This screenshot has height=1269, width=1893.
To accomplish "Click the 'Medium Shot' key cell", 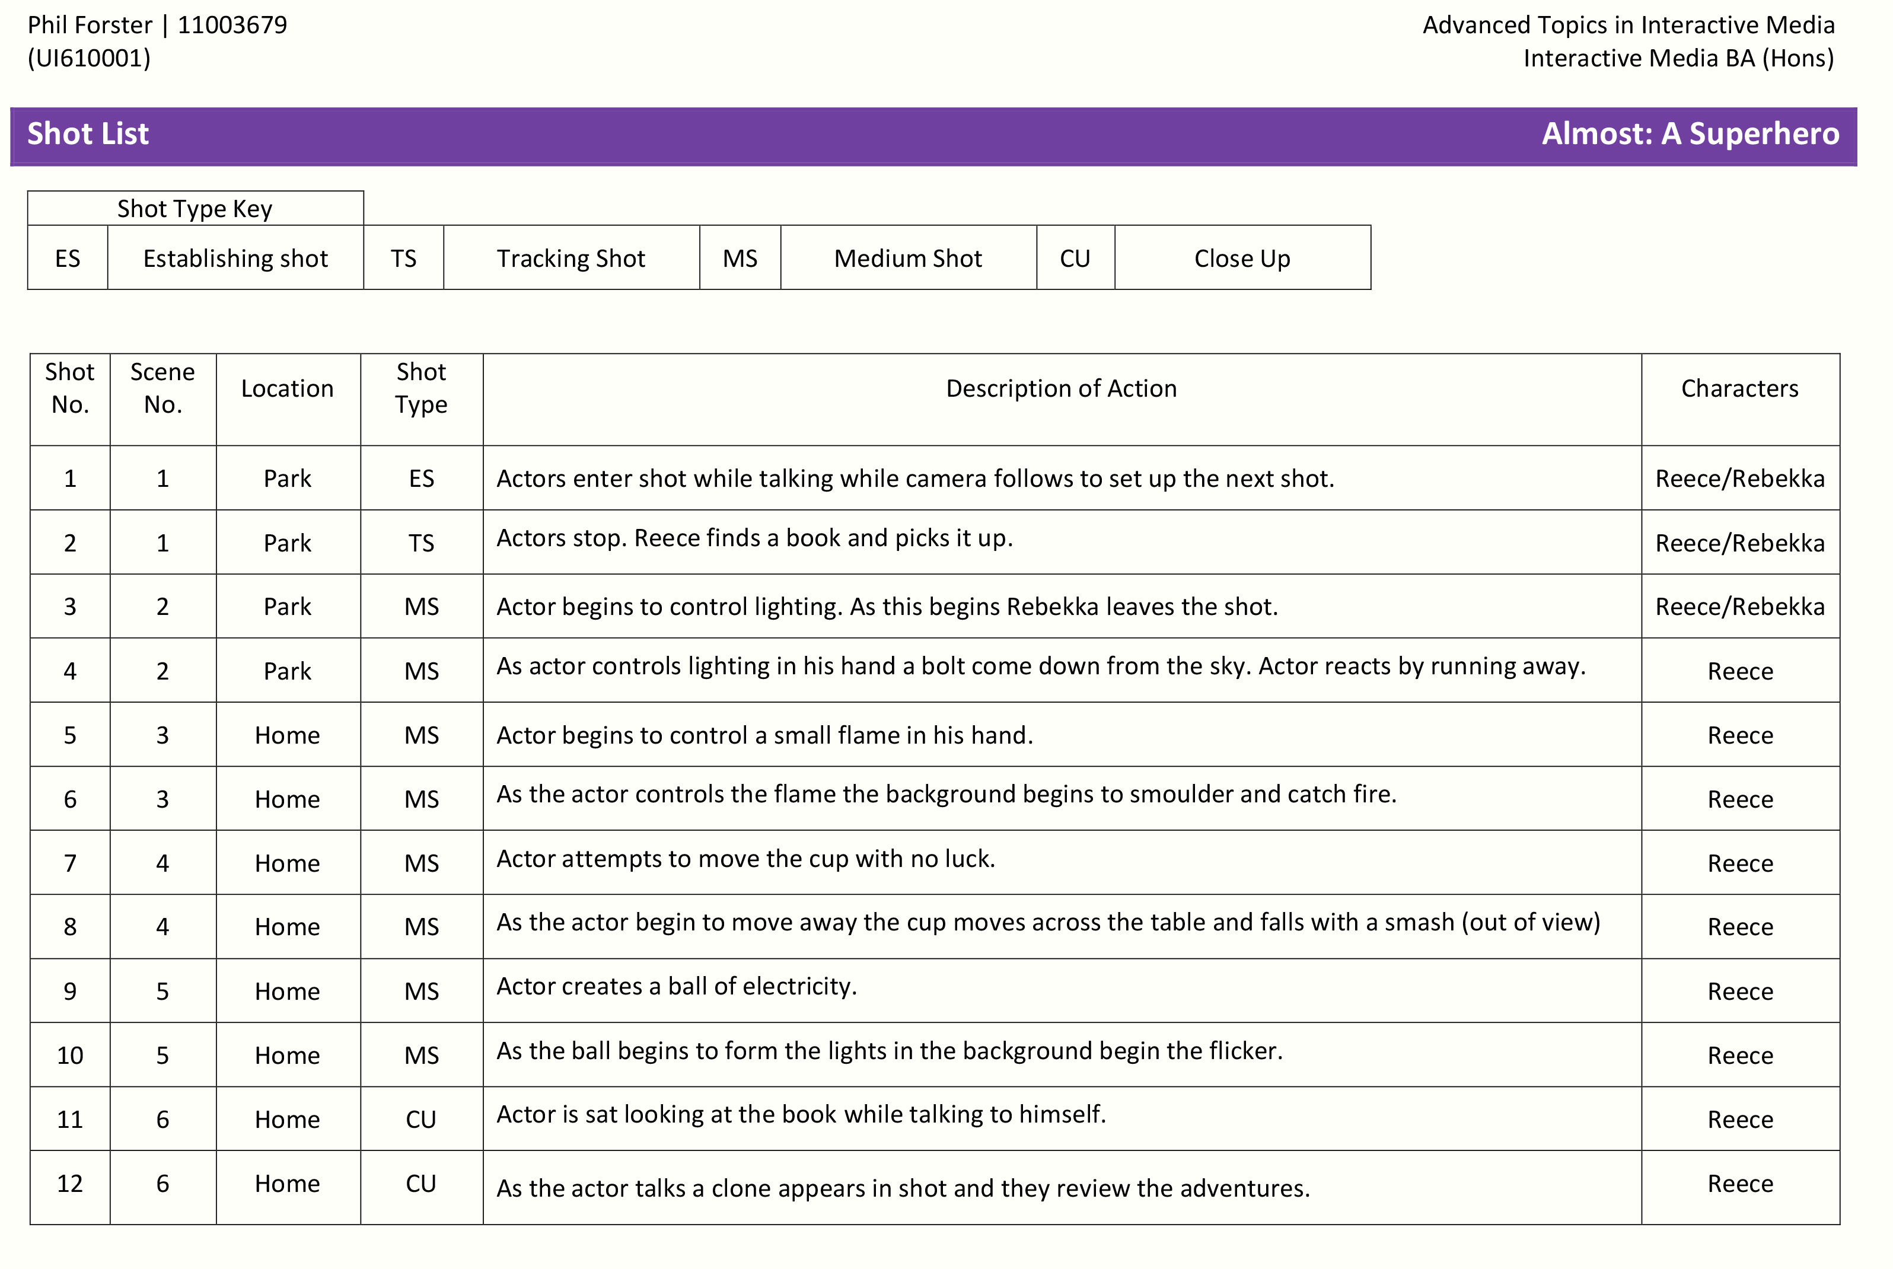I will 907,258.
